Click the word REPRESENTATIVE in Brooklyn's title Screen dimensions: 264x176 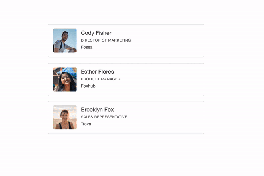111,117
